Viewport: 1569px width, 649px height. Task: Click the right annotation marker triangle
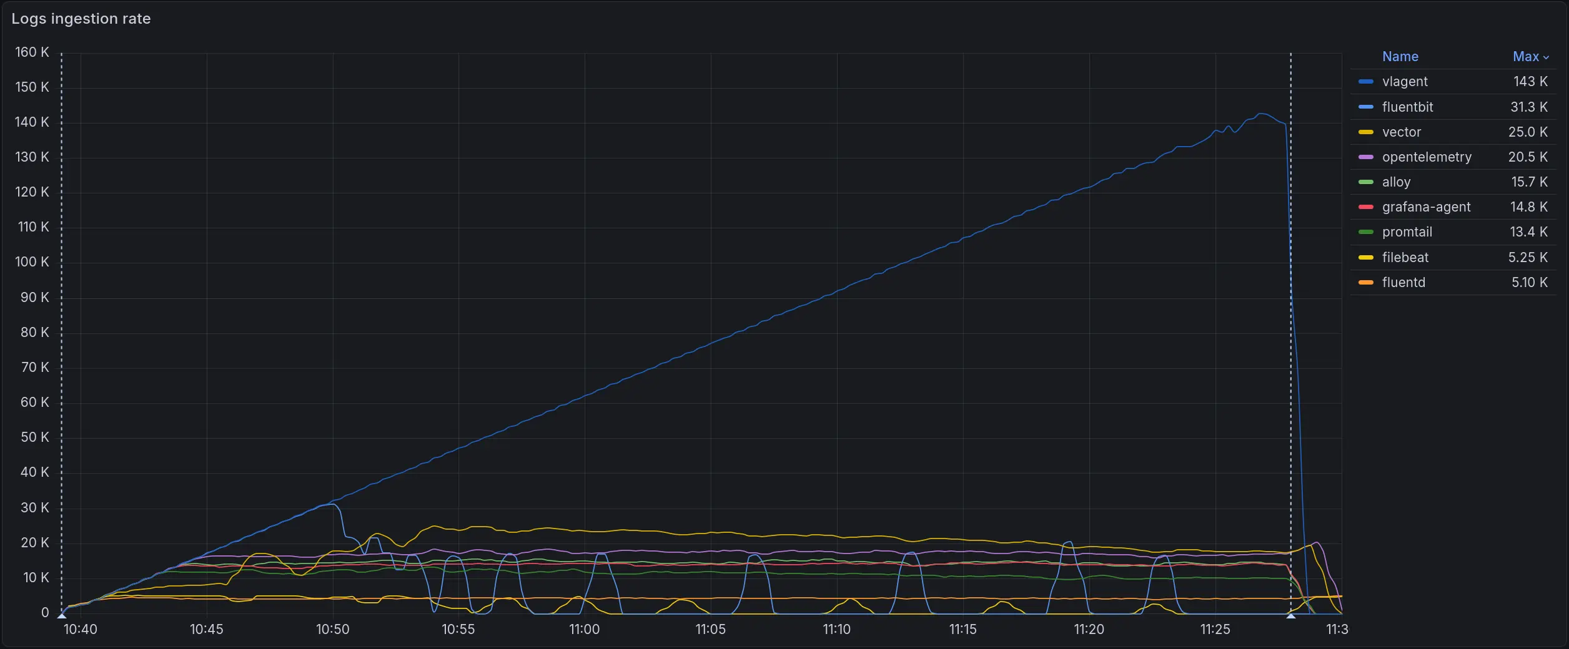click(x=1290, y=615)
